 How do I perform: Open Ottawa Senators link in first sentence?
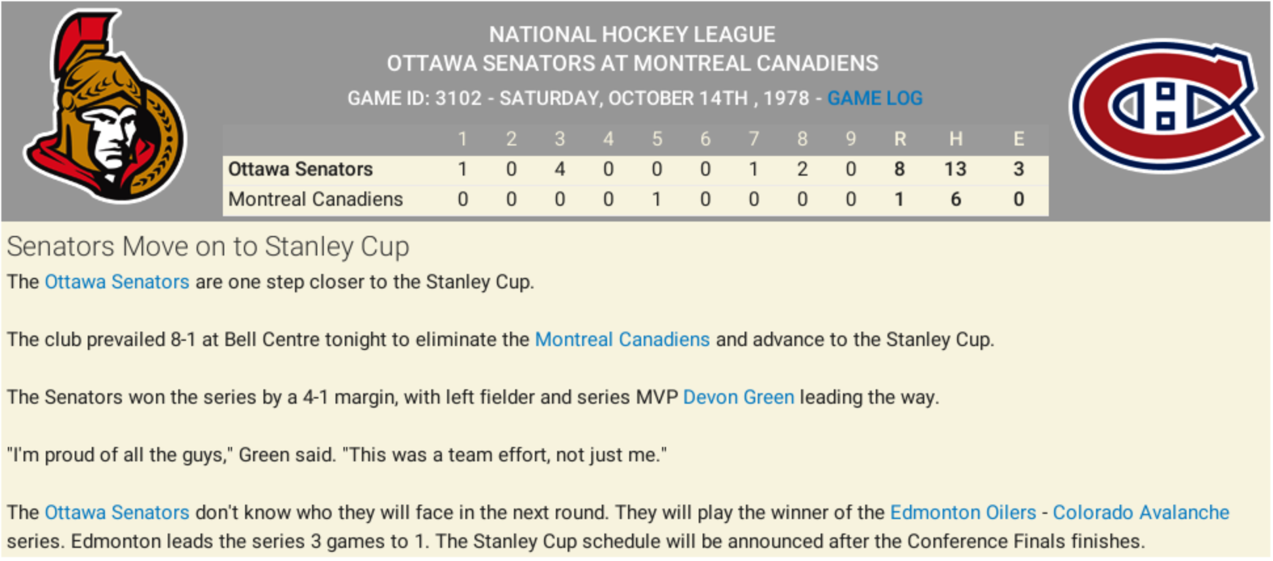coord(117,282)
